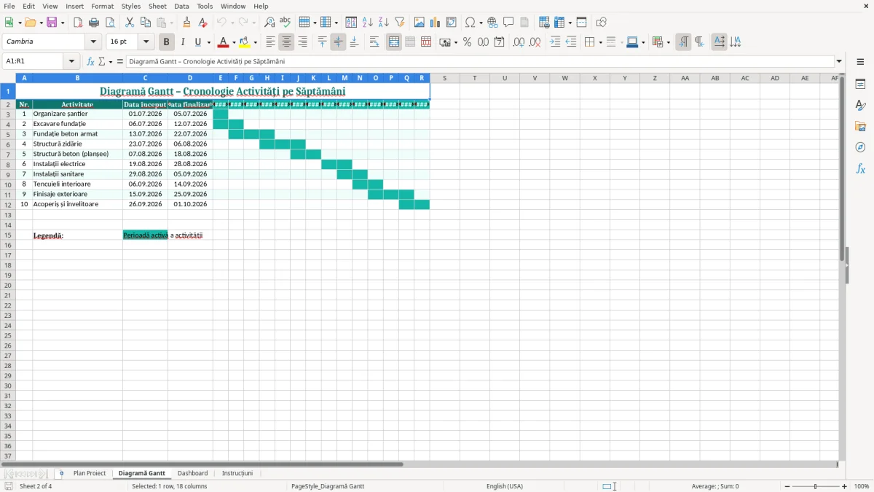Viewport: 874px width, 492px height.
Task: Click the Add Decimal Place icon
Action: click(x=519, y=42)
